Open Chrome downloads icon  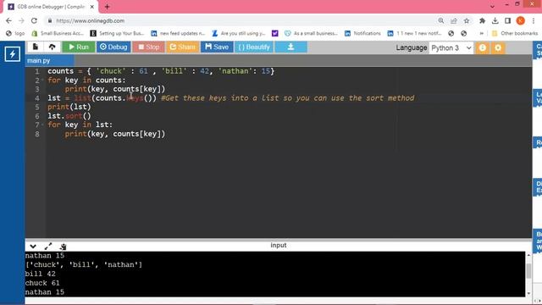[495, 20]
